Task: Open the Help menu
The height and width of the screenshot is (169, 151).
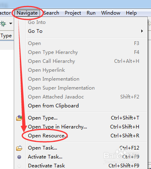Action: pyautogui.click(x=131, y=13)
